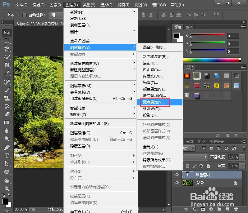The height and width of the screenshot is (213, 248).
Task: Toggle the Auto-Select checkbox
Action: 25,15
